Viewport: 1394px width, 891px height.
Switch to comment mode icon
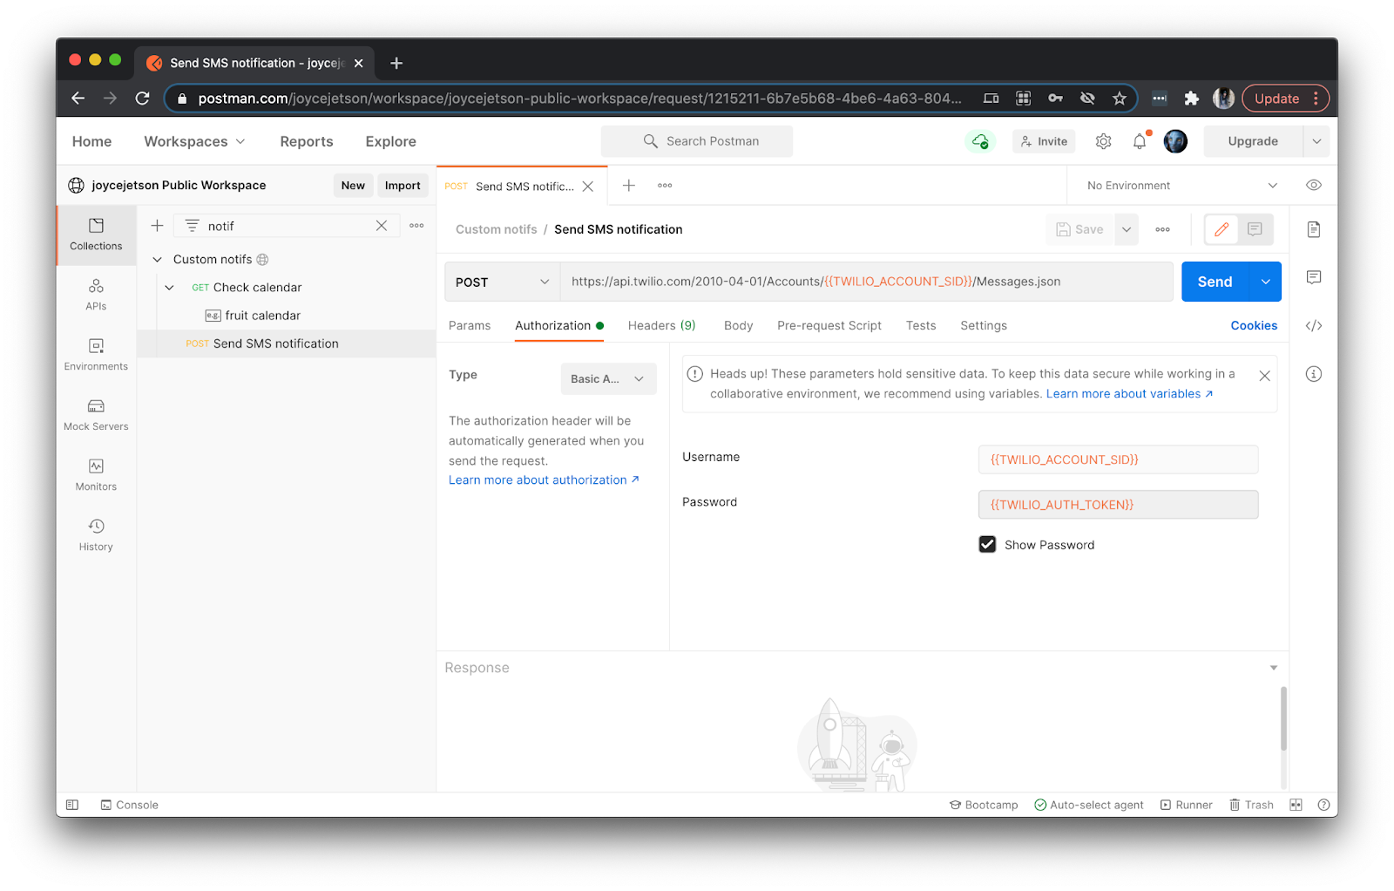(x=1255, y=229)
